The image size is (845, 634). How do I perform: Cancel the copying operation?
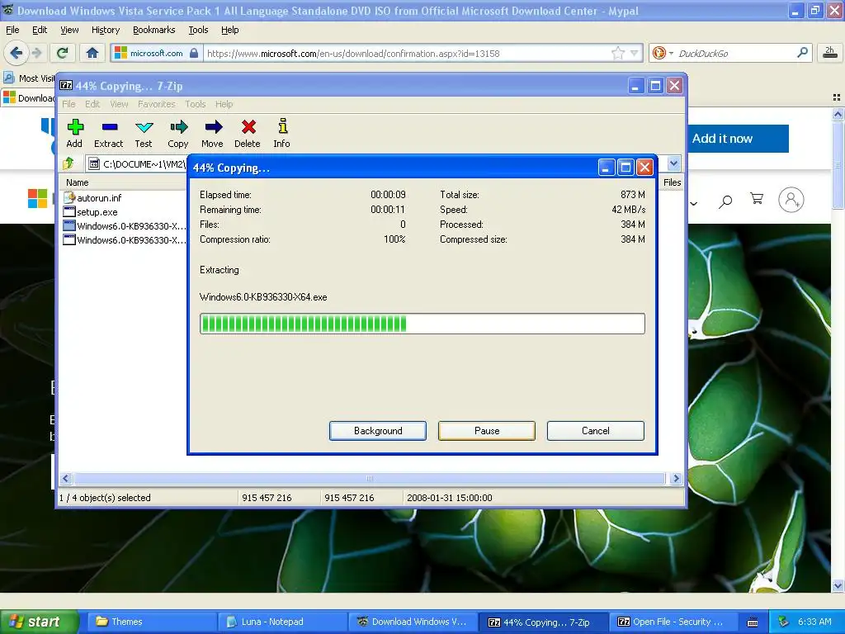(596, 431)
